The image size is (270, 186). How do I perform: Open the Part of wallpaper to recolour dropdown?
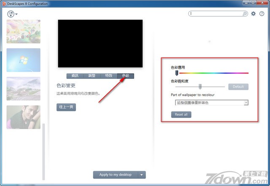coord(212,102)
